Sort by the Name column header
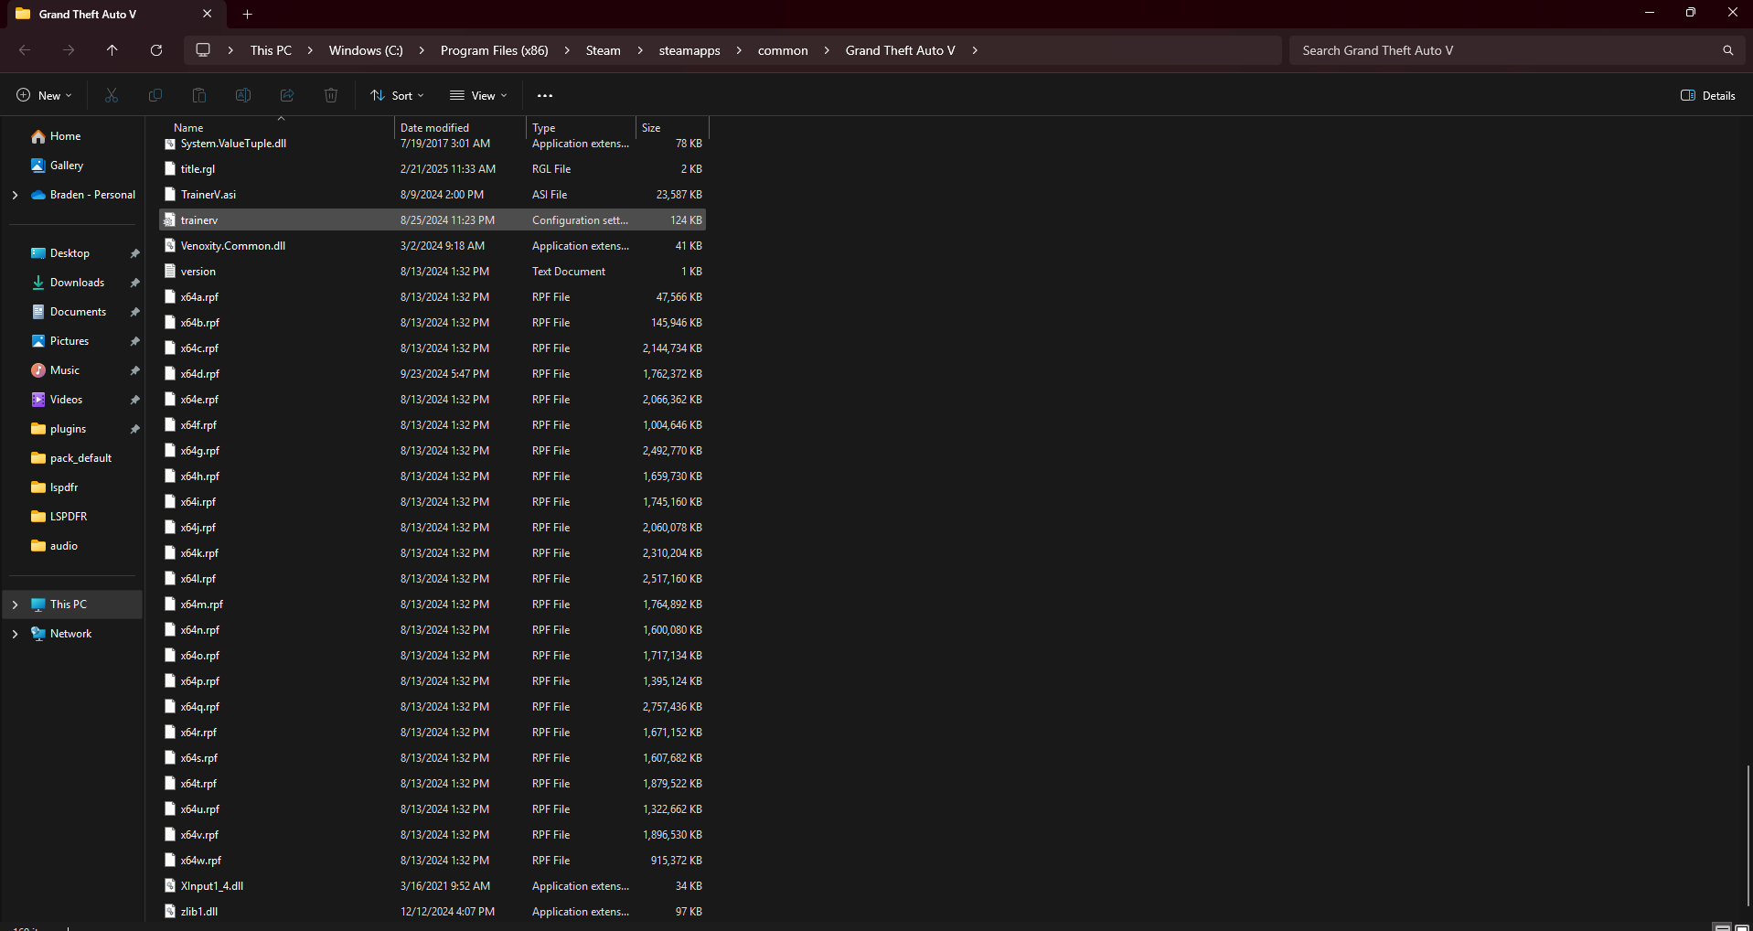The width and height of the screenshot is (1753, 931). (x=278, y=128)
